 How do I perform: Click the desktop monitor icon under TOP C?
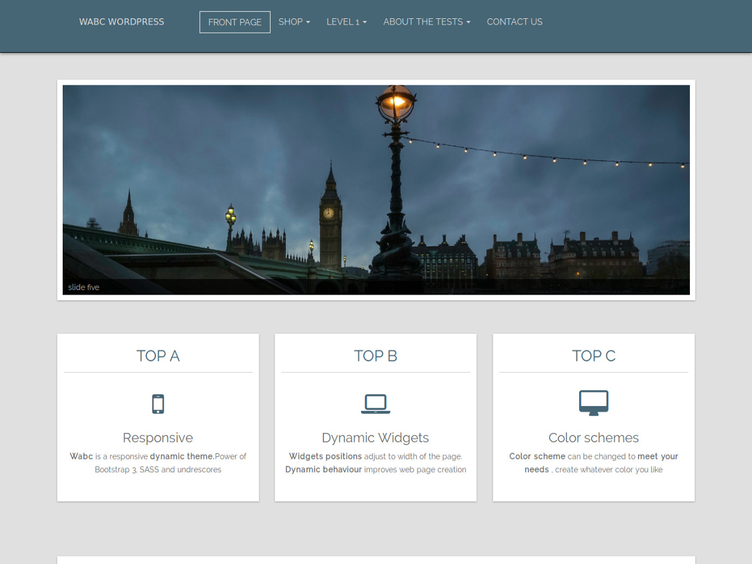click(x=593, y=403)
